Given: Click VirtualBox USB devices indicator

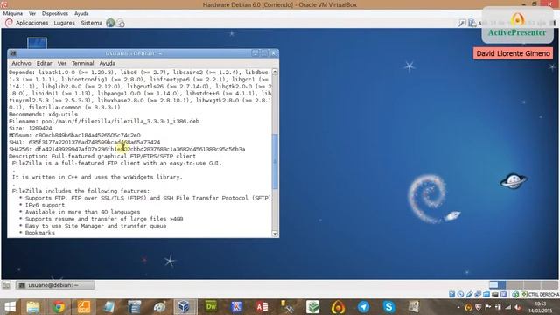Looking at the screenshot, I should click(469, 294).
